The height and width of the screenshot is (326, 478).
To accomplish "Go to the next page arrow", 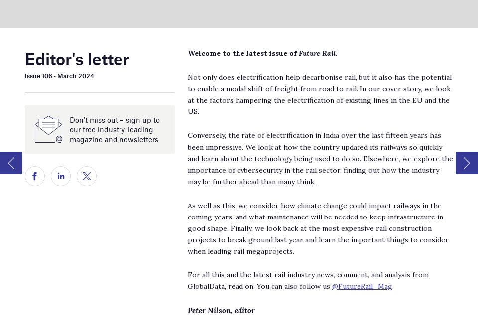I will pyautogui.click(x=467, y=163).
